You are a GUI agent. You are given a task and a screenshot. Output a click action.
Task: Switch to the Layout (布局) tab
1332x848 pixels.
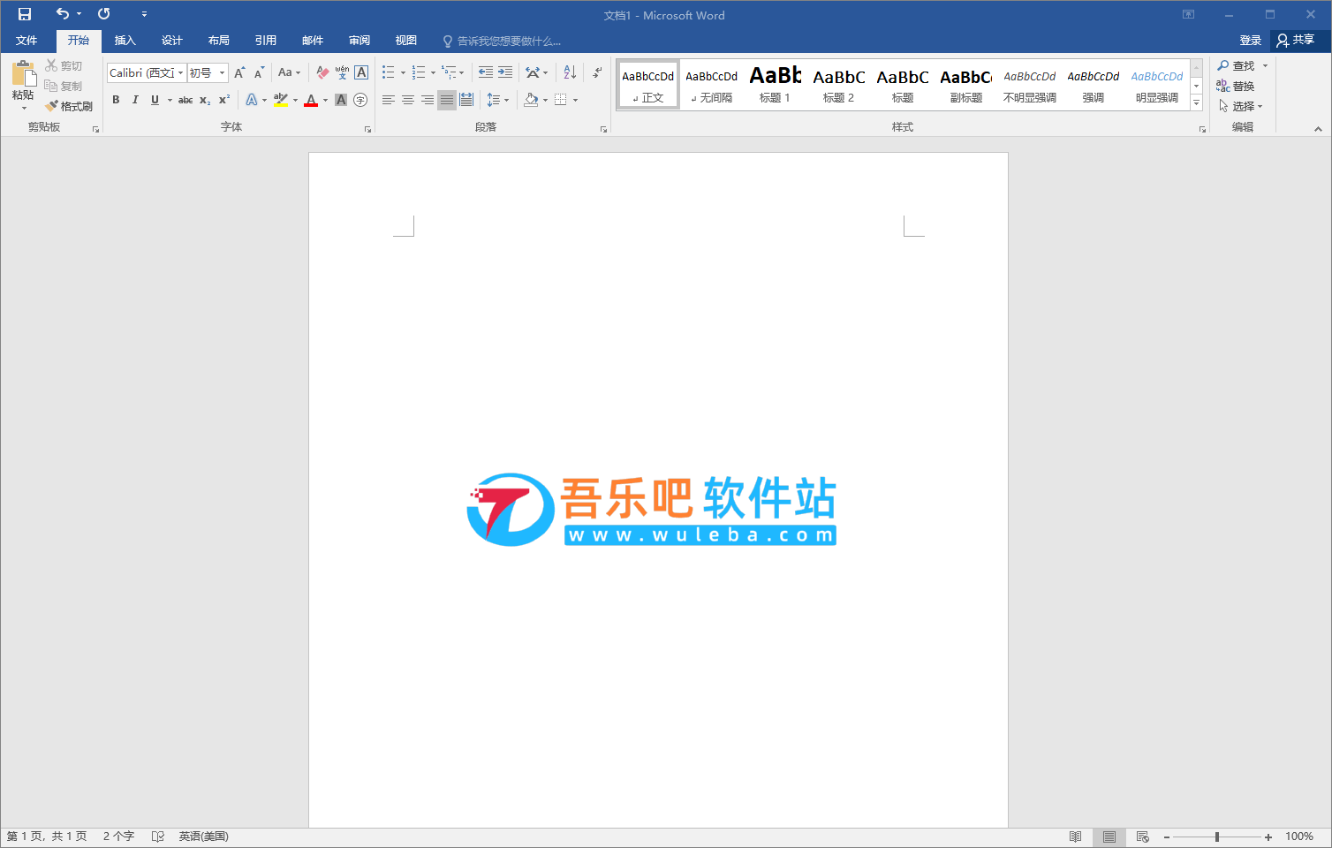click(x=219, y=41)
